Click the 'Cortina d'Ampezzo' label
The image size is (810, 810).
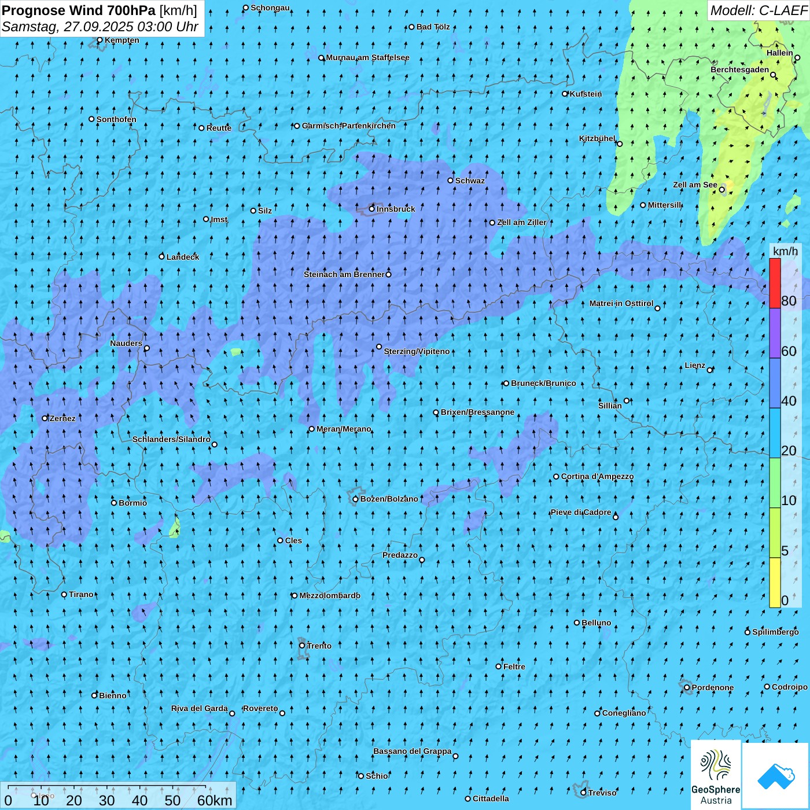point(597,476)
